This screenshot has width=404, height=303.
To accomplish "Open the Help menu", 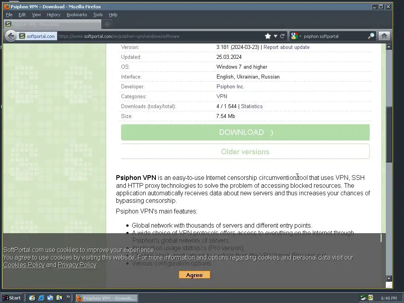I will 113,15.
